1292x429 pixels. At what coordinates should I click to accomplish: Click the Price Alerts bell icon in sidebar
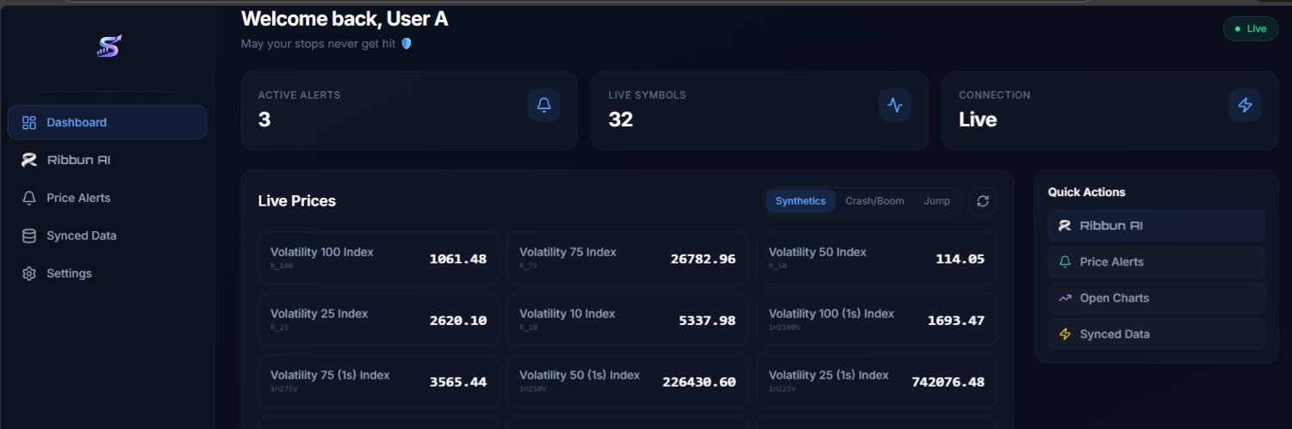pyautogui.click(x=29, y=198)
